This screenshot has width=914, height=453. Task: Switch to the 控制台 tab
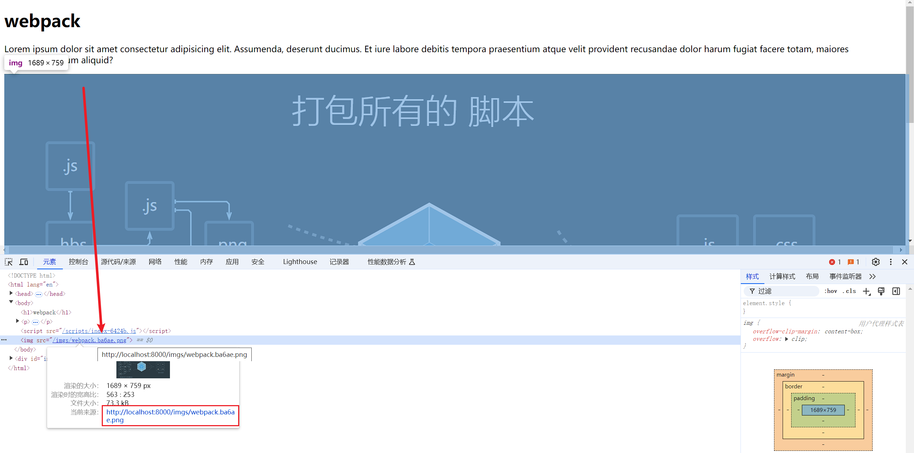78,262
